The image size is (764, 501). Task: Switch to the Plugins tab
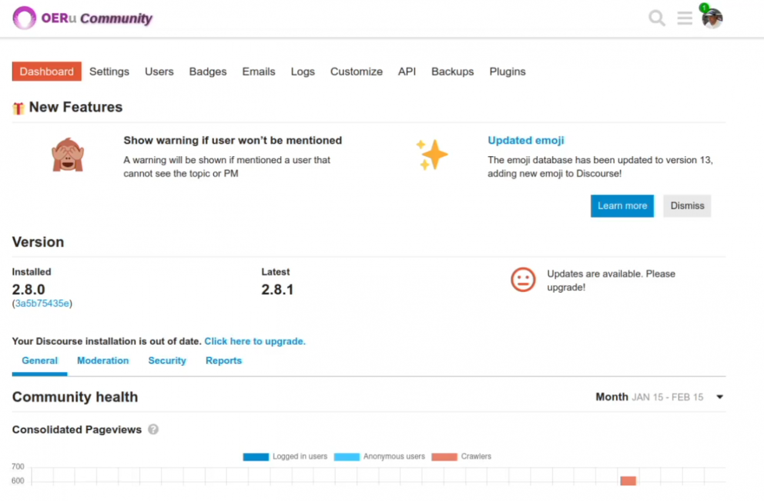508,72
